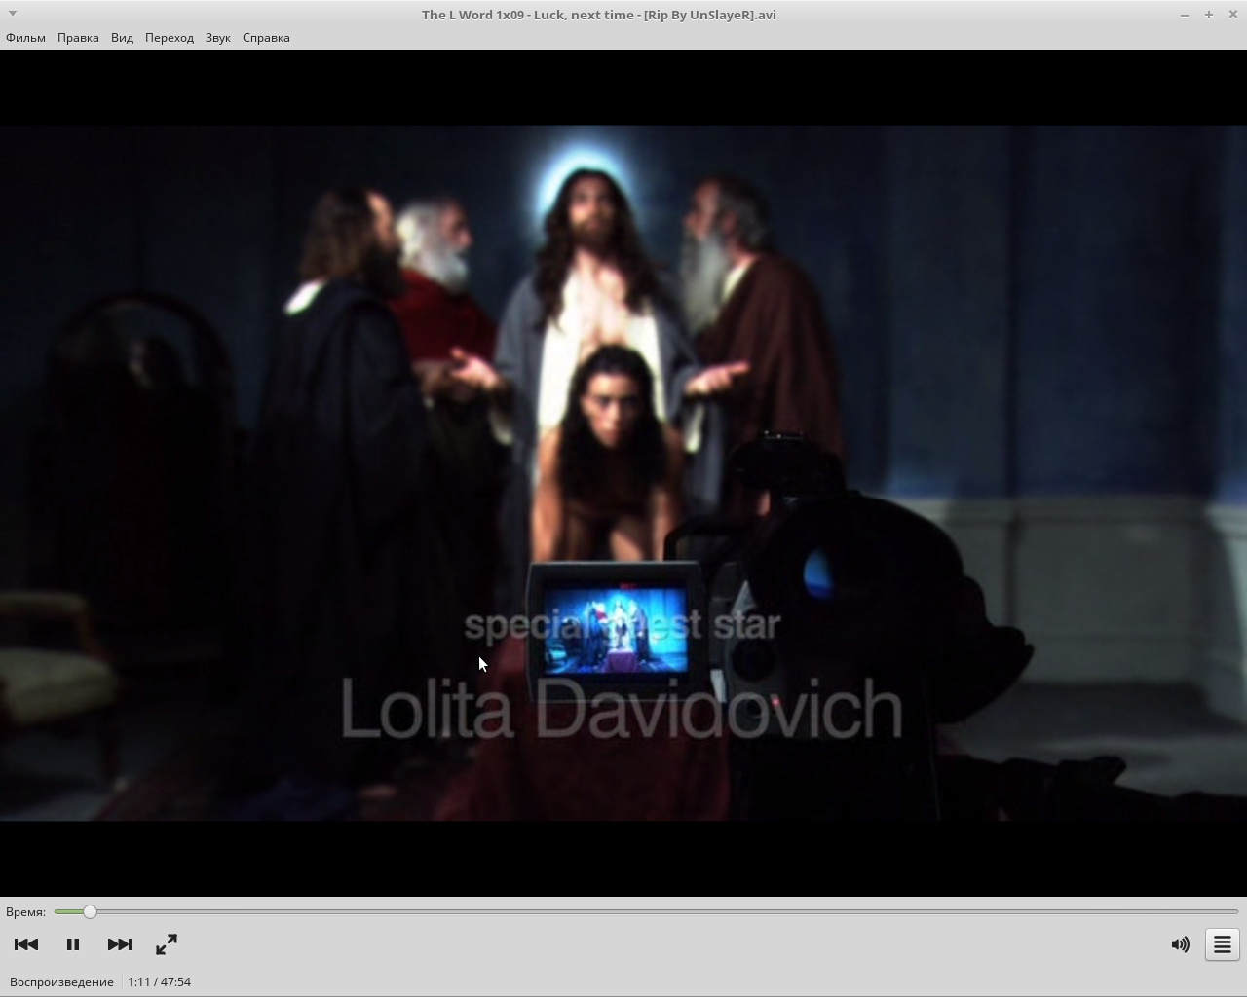The height and width of the screenshot is (997, 1247).
Task: Open the Вид menu
Action: pos(122,38)
